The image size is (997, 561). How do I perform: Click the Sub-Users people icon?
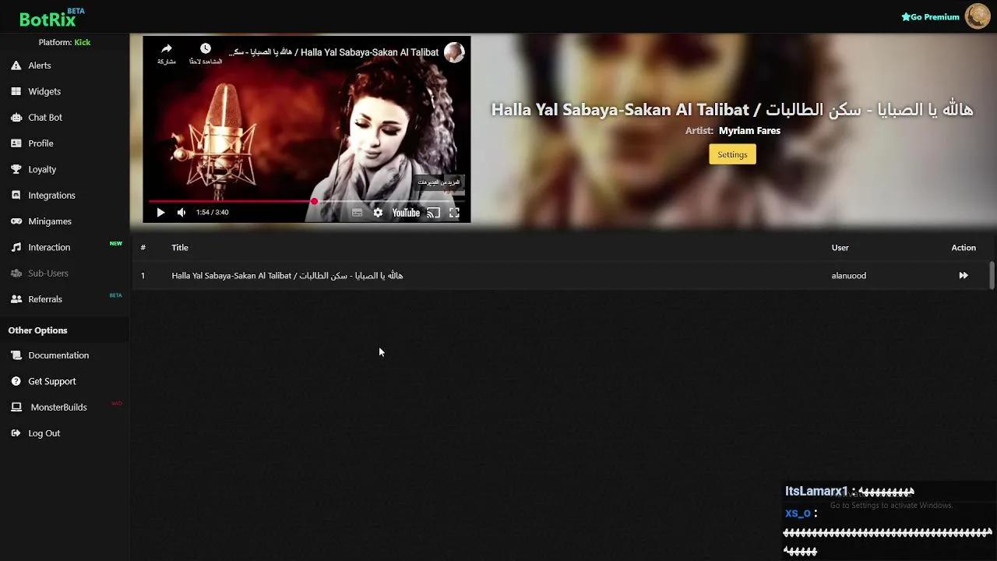pyautogui.click(x=16, y=273)
